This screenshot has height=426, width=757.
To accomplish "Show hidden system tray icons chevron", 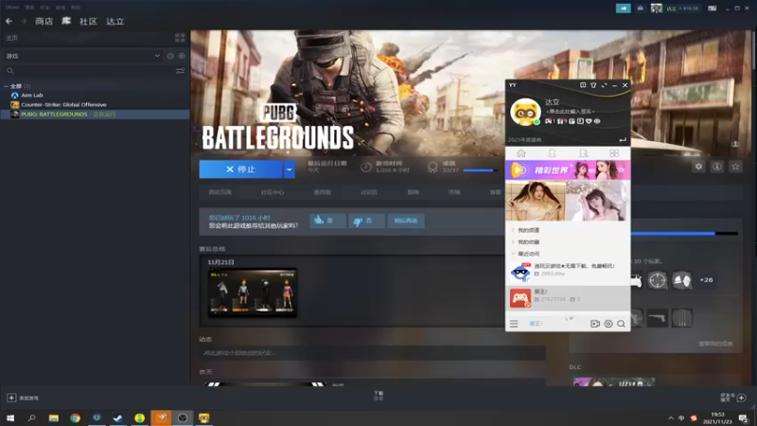I will (x=671, y=418).
